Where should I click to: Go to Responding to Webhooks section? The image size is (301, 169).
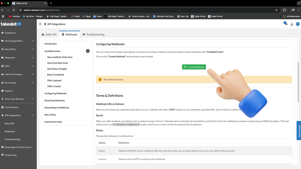point(57,108)
